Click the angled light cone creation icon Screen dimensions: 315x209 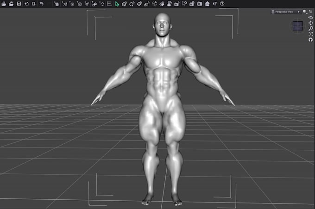point(87,4)
